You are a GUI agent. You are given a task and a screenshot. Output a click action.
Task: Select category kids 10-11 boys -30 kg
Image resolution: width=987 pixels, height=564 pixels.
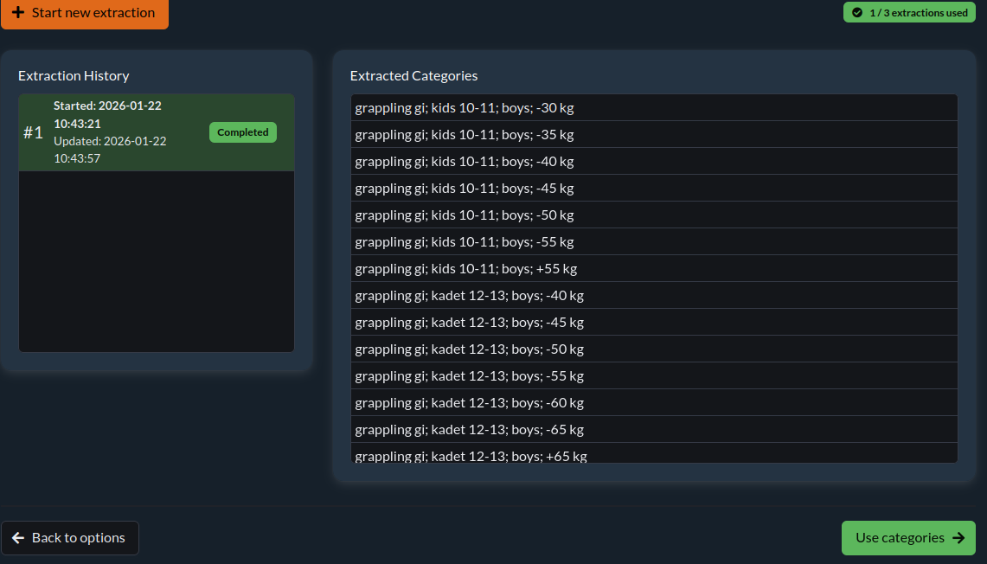(654, 108)
